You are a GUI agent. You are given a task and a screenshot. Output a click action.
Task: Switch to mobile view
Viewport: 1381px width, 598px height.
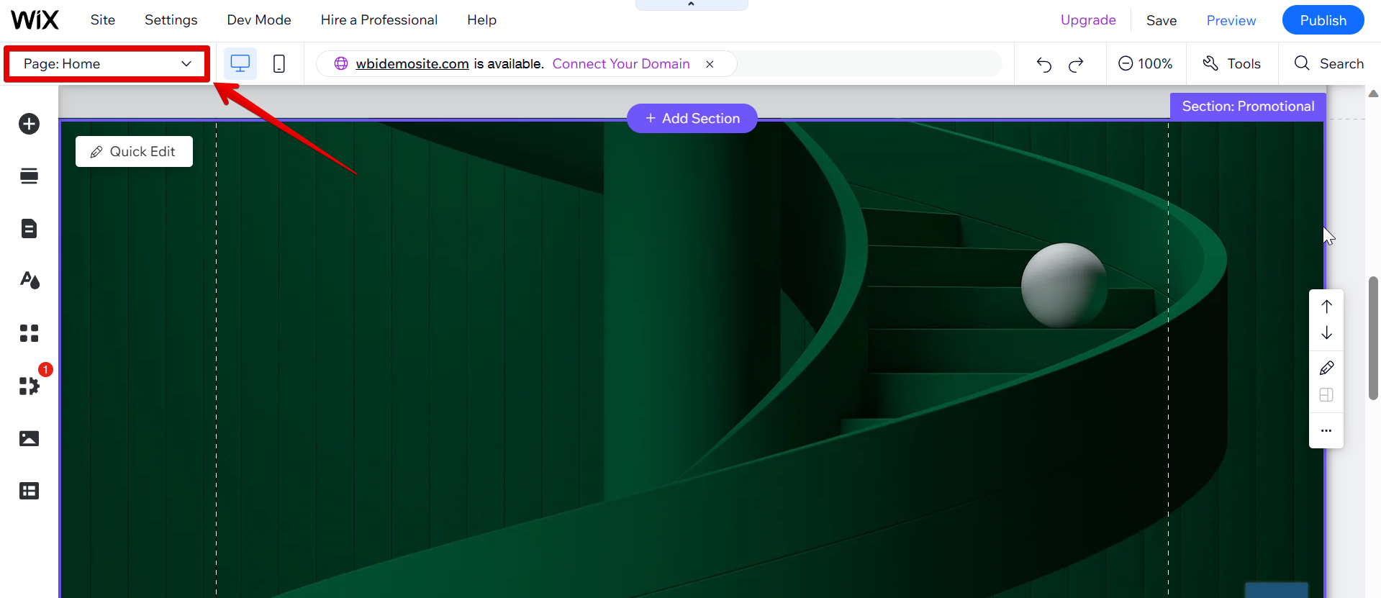pyautogui.click(x=279, y=64)
